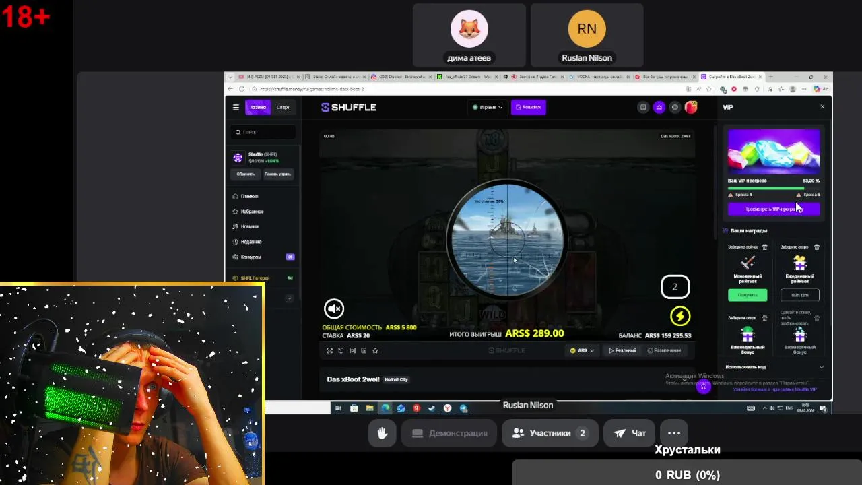The width and height of the screenshot is (862, 485).
Task: Open the ARS currency dropdown
Action: [x=582, y=350]
